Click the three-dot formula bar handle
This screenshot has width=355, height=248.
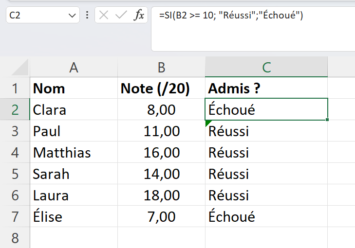point(87,15)
